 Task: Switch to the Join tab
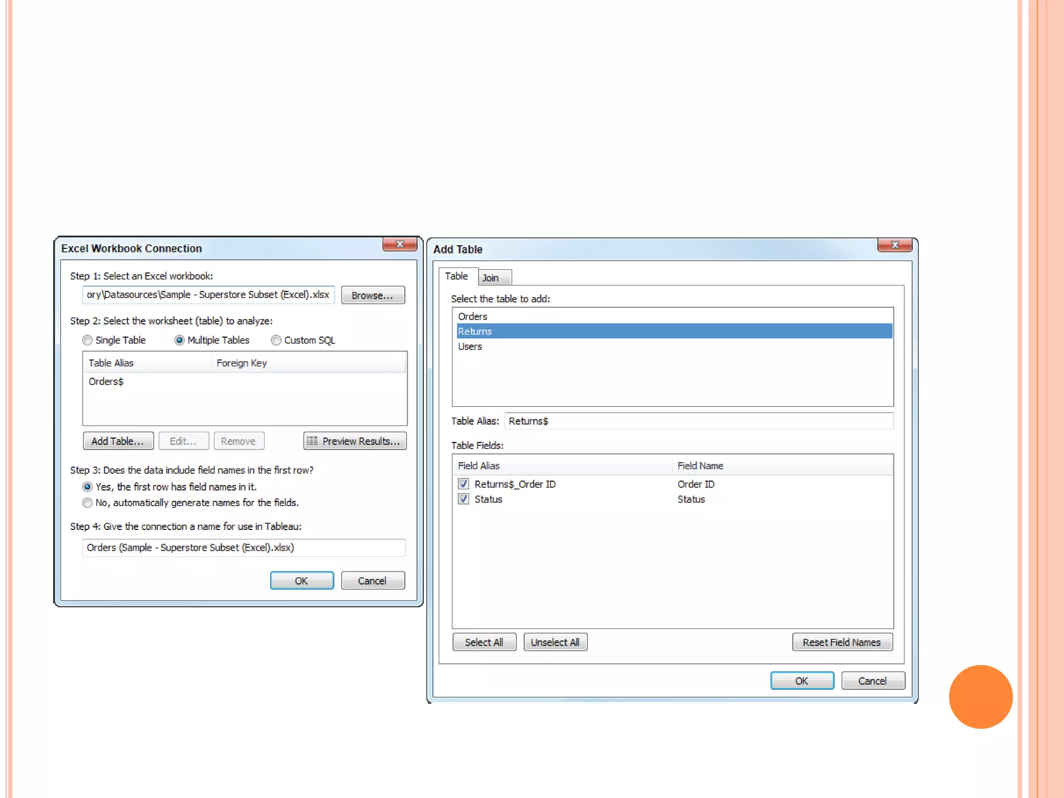(x=490, y=278)
